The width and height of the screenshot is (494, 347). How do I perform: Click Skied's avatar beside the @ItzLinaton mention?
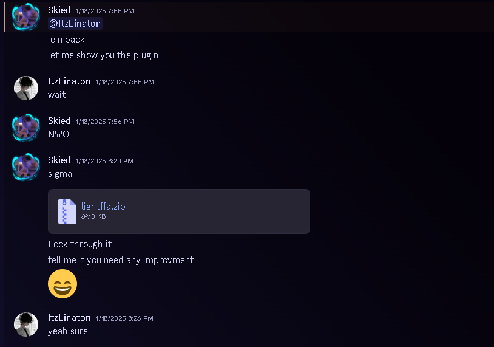[25, 17]
